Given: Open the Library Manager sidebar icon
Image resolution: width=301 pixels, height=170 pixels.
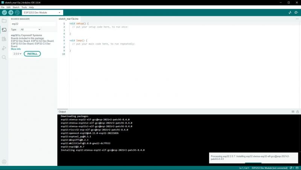Looking at the screenshot, I should [x=4, y=39].
